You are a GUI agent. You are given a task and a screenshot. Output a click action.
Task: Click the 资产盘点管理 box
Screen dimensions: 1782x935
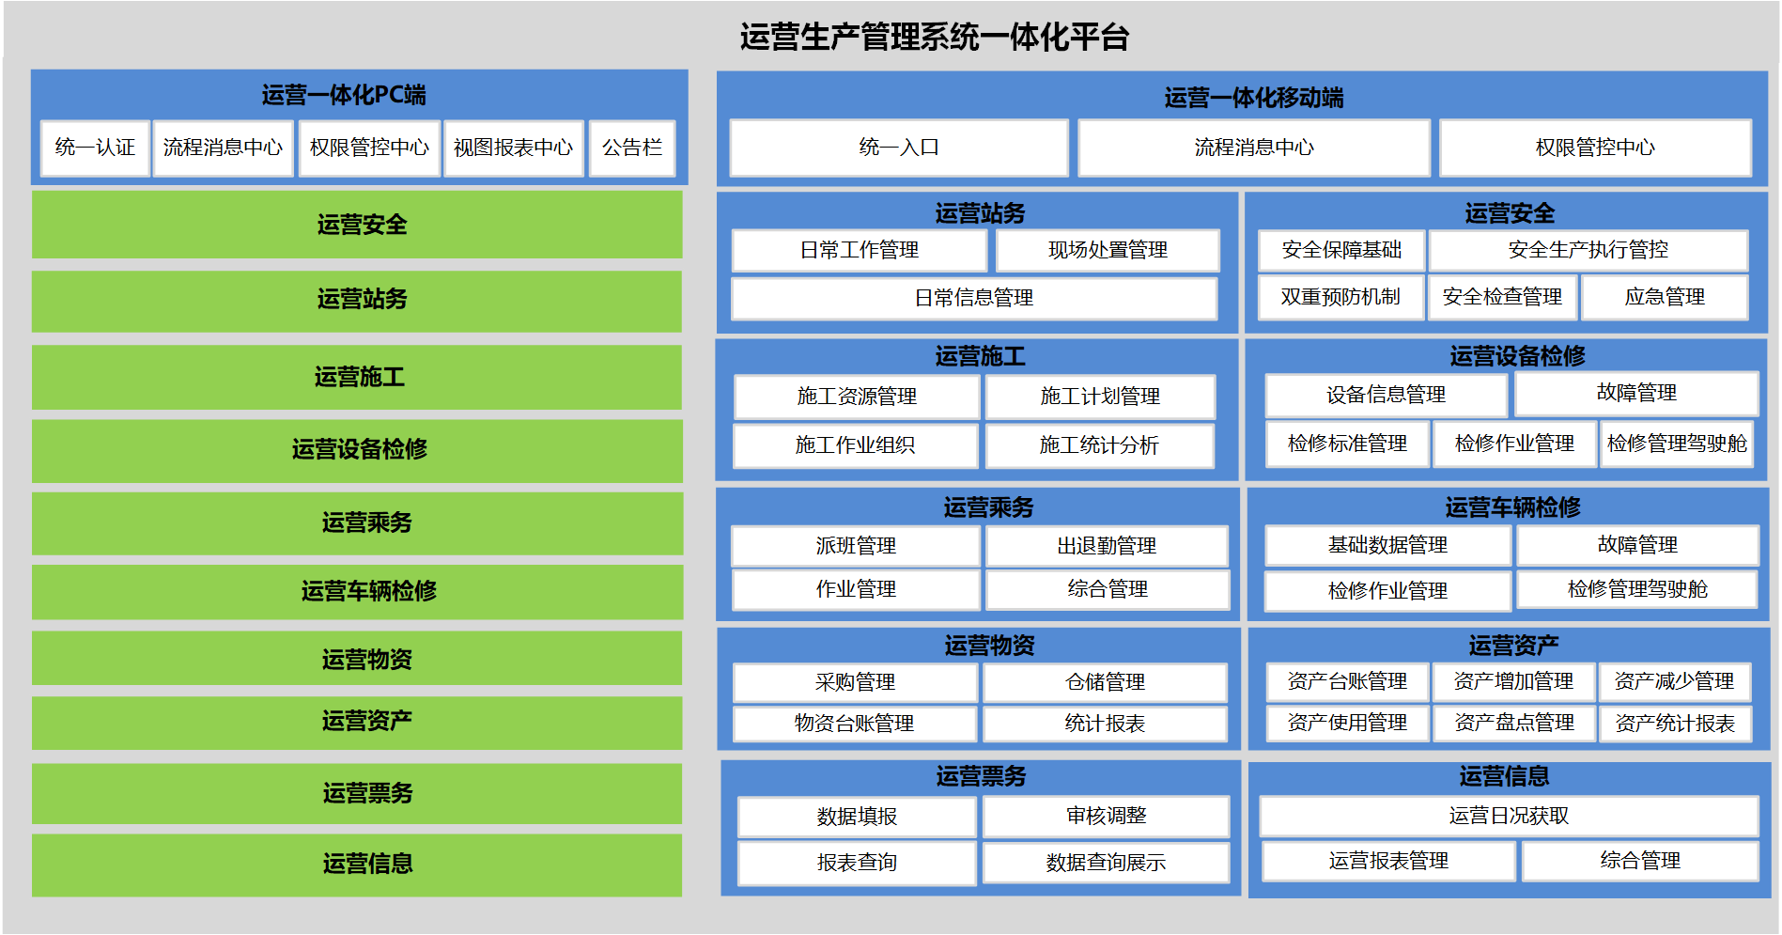(x=1513, y=723)
